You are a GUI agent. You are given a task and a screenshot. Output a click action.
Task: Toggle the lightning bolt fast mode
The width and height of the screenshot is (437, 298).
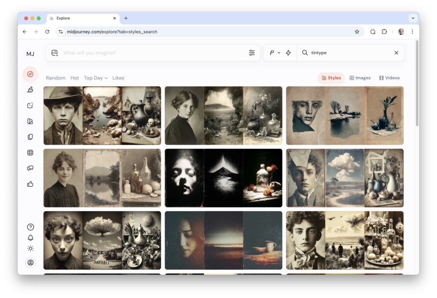288,53
